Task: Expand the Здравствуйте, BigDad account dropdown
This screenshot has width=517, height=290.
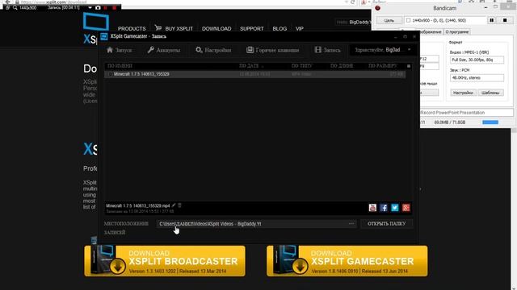Action: [x=383, y=50]
